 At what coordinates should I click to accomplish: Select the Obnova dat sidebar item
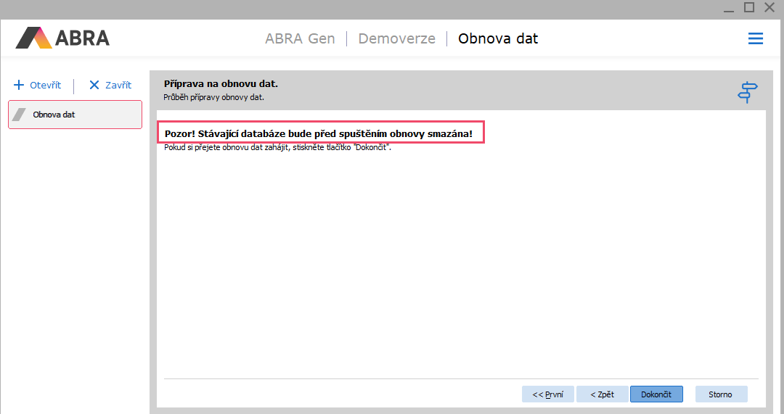75,115
